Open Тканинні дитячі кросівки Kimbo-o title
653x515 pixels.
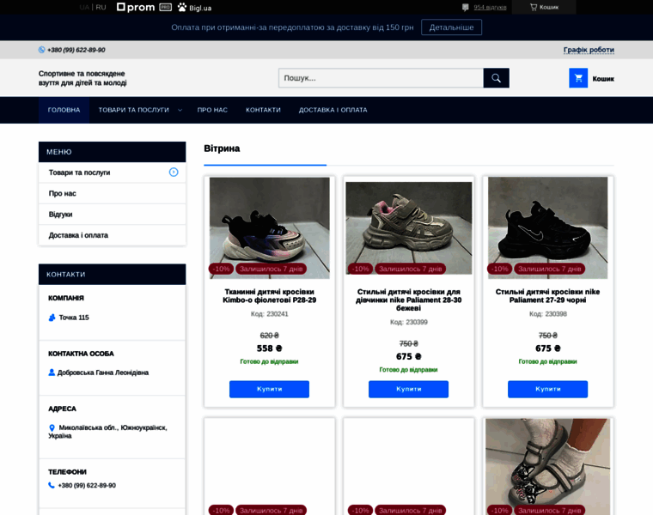coord(270,296)
